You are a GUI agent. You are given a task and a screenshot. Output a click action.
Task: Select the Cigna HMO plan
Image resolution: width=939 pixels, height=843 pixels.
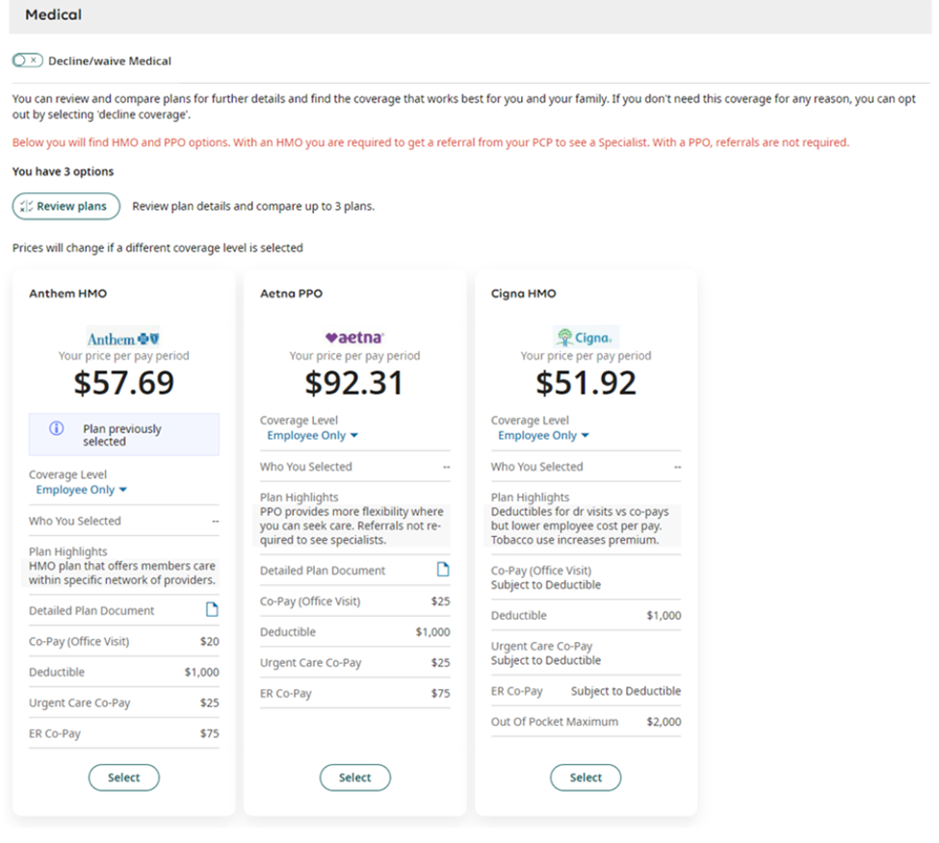(x=586, y=778)
